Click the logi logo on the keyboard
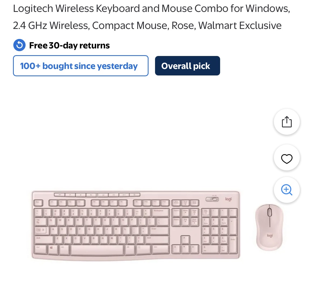 click(228, 199)
